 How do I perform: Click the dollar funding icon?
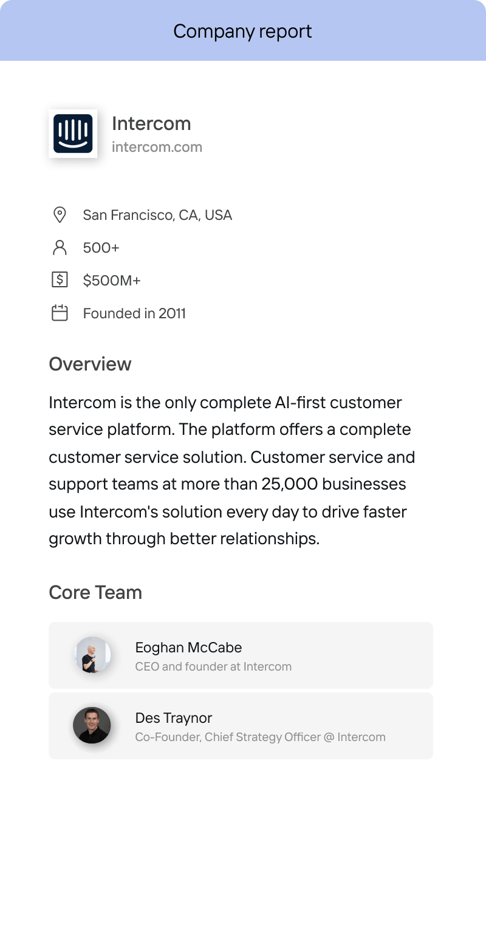(x=60, y=280)
